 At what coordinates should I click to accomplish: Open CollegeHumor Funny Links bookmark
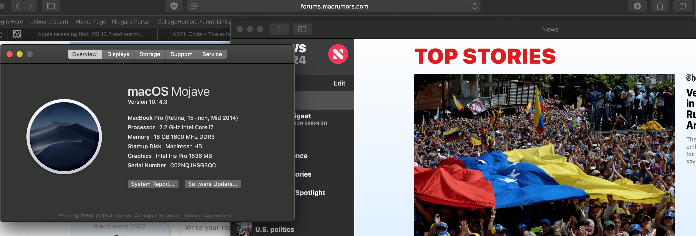click(x=194, y=22)
